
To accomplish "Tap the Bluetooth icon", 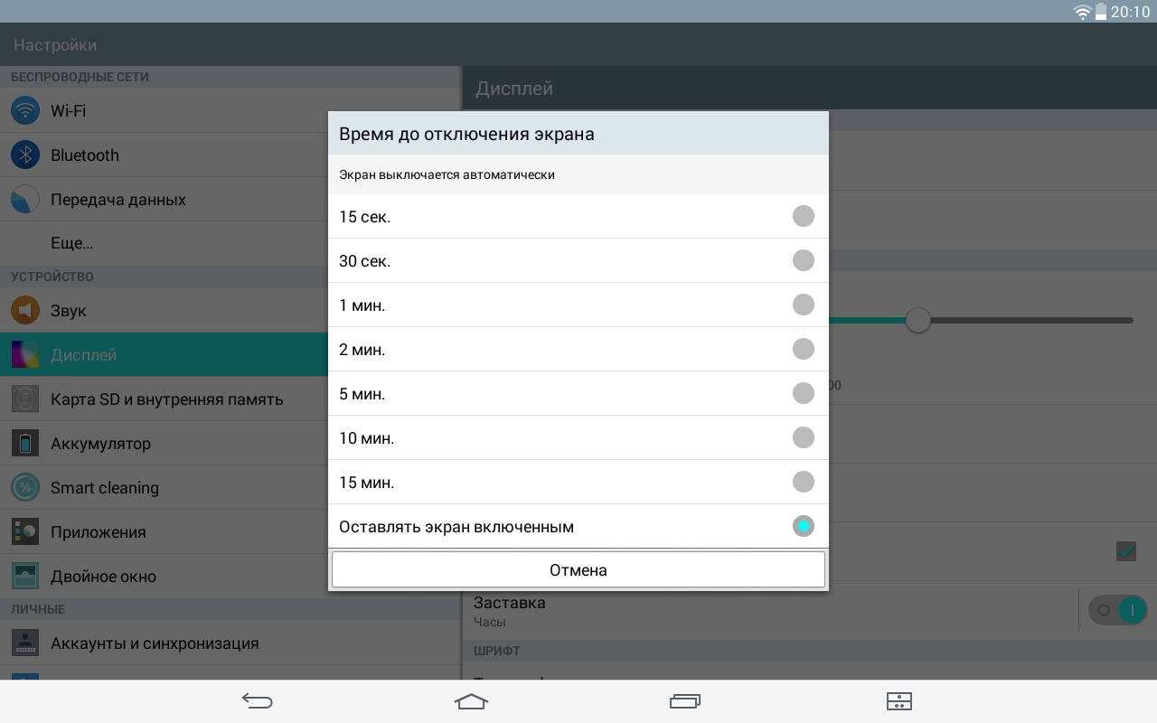I will tap(25, 155).
